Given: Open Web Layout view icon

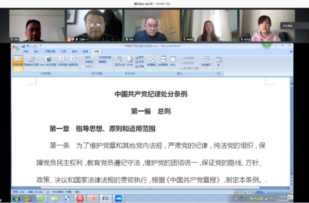Looking at the screenshot, I should [48, 61].
